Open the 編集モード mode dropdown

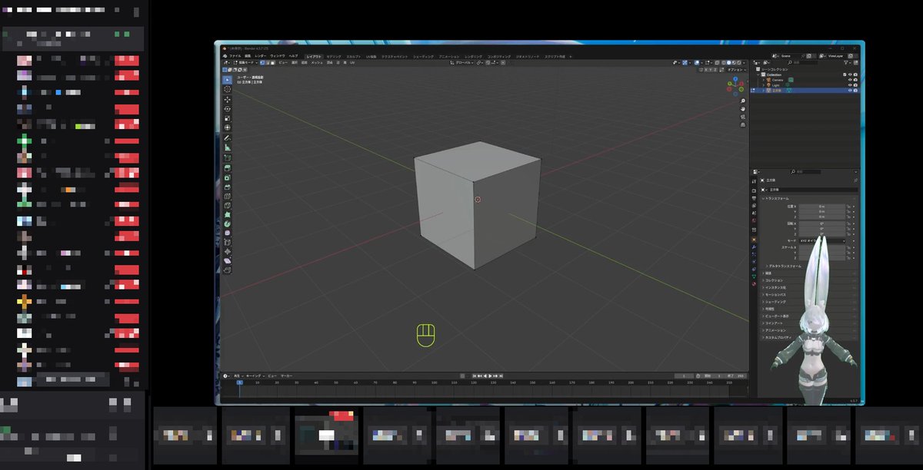click(245, 63)
